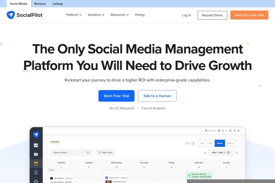
Task: Select the yellow calendar icon in sidebar
Action: [36, 163]
